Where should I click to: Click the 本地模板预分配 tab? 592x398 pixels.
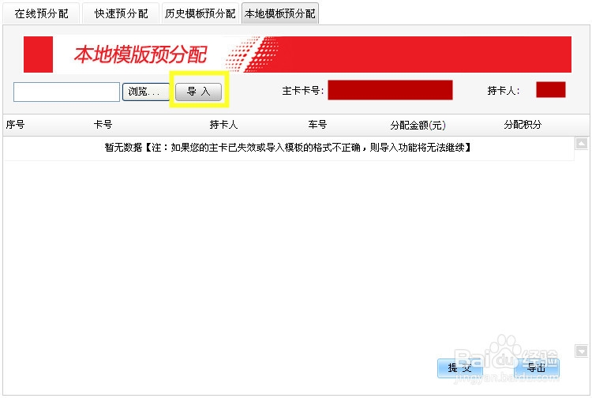click(280, 13)
